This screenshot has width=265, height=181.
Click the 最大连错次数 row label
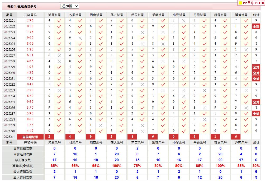click(23, 172)
